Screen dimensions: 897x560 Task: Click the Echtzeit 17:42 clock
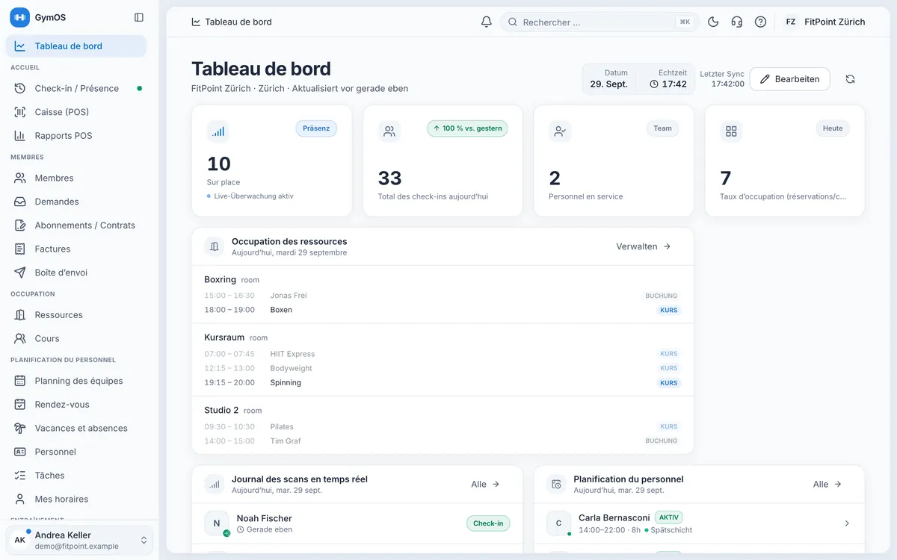pyautogui.click(x=667, y=79)
